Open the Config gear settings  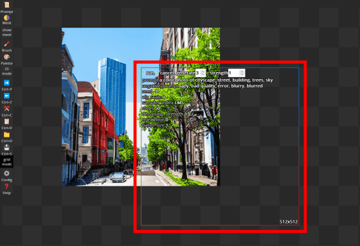pos(6,176)
